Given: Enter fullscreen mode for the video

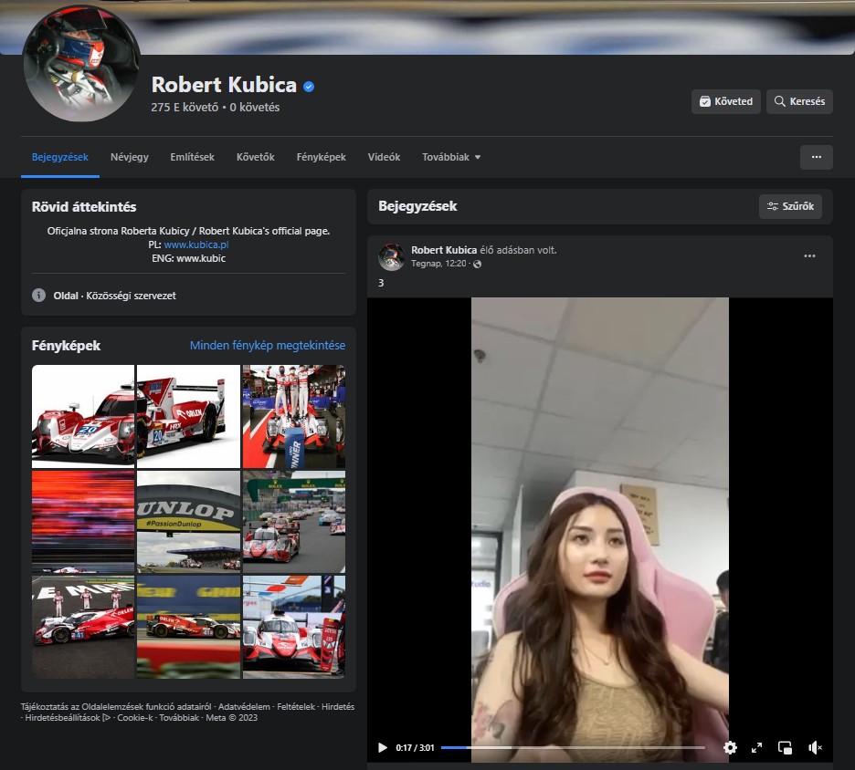Looking at the screenshot, I should tap(756, 747).
